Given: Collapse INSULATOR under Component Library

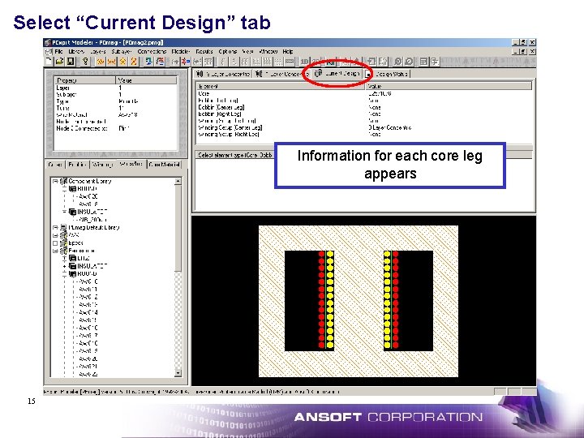Looking at the screenshot, I should pyautogui.click(x=64, y=212).
